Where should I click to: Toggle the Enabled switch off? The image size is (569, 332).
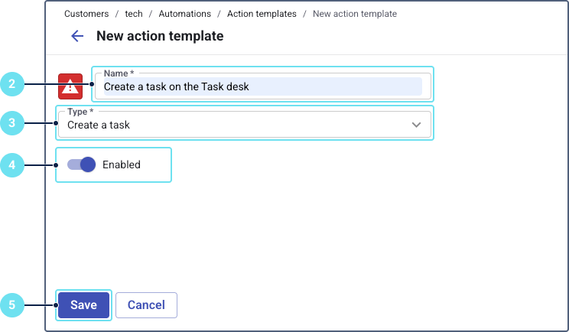tap(81, 164)
